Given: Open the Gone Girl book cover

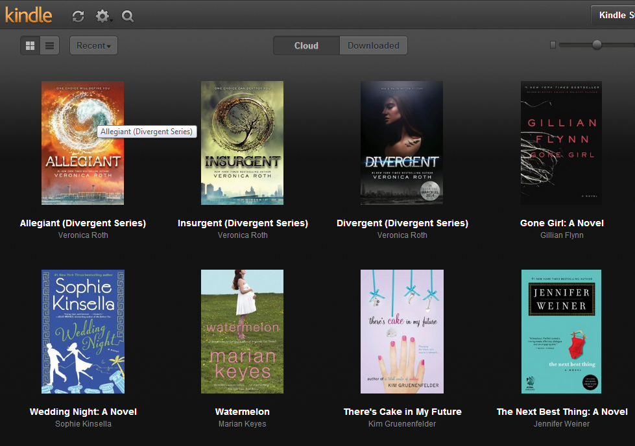Looking at the screenshot, I should click(561, 143).
